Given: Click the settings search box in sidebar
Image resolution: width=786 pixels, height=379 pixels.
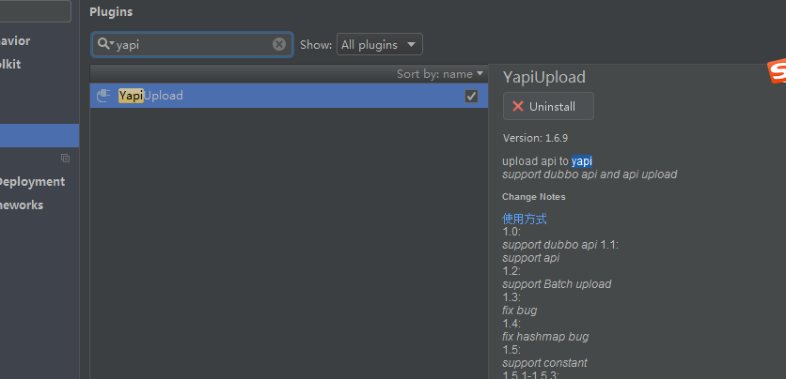Looking at the screenshot, I should click(35, 11).
